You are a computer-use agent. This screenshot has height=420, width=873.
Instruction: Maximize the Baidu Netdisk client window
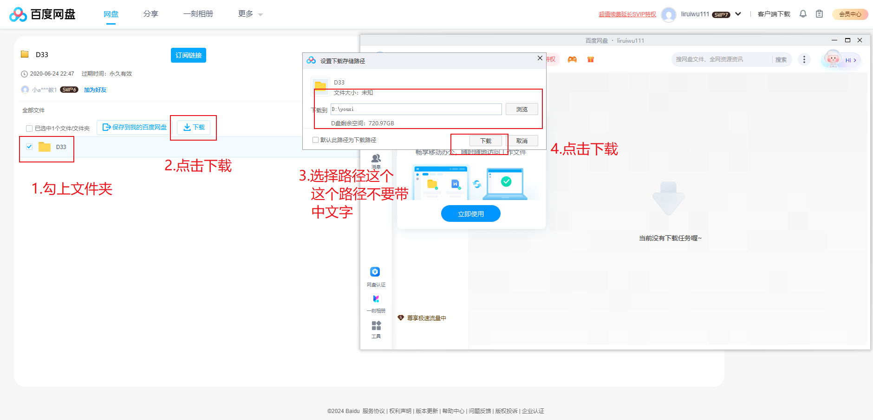pos(847,40)
